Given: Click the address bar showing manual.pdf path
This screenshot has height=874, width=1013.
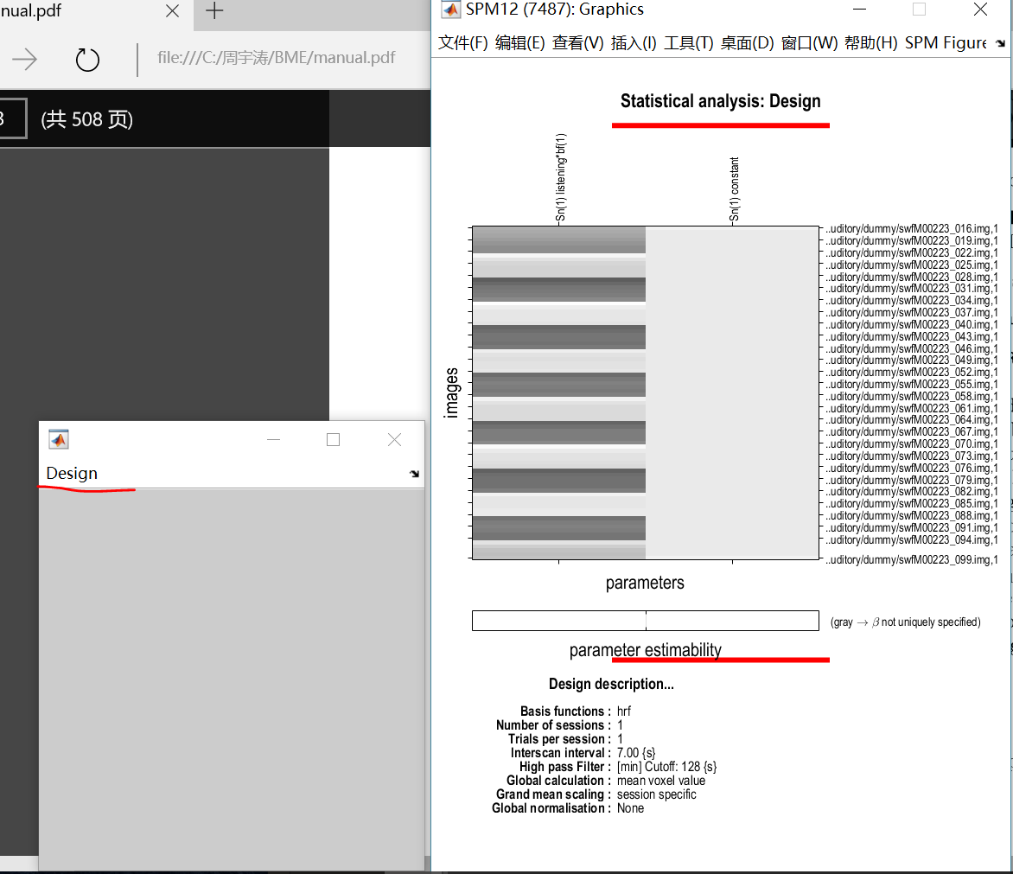Looking at the screenshot, I should (x=277, y=57).
